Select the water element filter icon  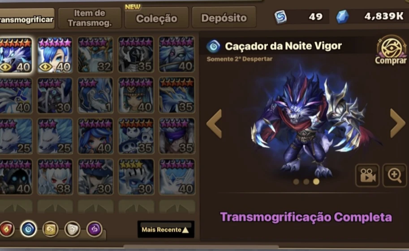tap(28, 229)
